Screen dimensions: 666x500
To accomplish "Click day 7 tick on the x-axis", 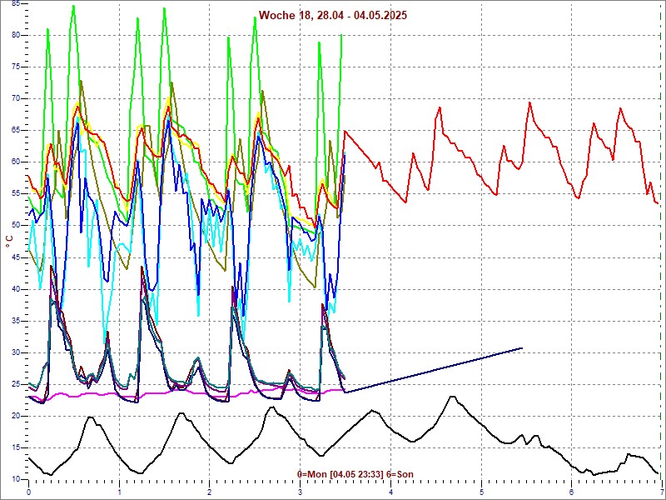I will [661, 492].
